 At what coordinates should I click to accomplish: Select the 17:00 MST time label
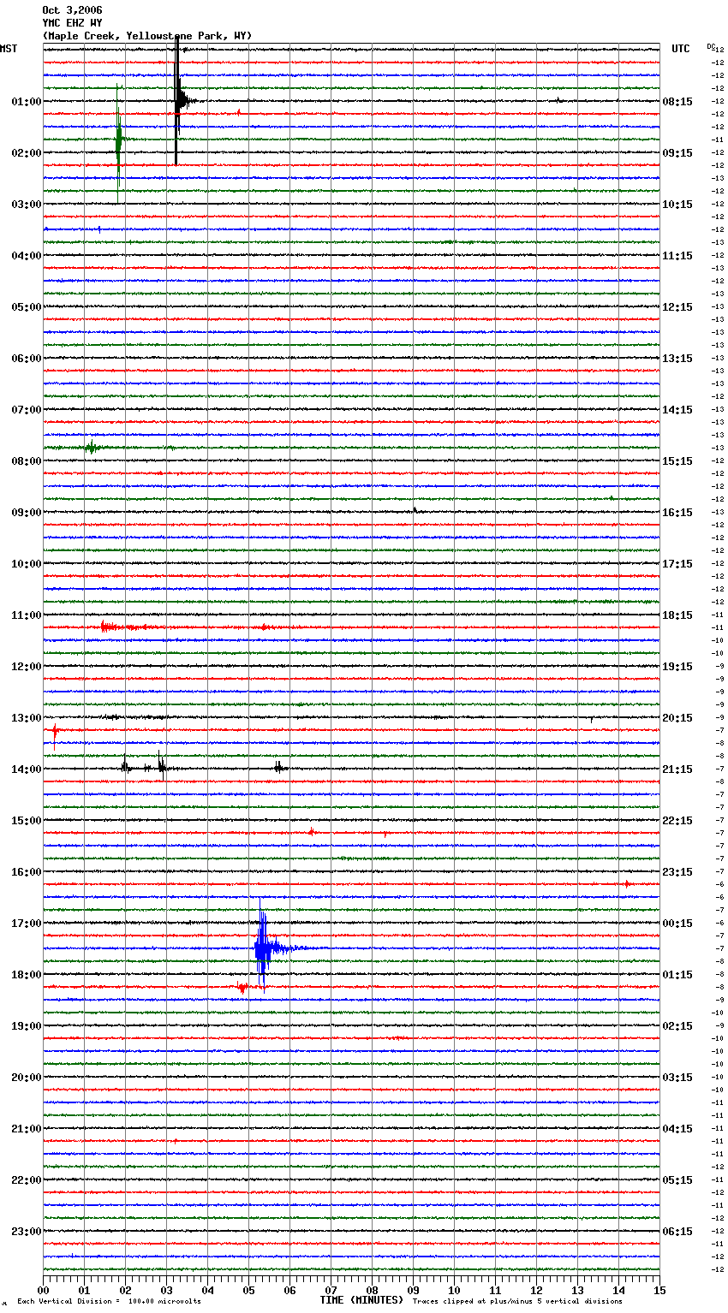27,924
